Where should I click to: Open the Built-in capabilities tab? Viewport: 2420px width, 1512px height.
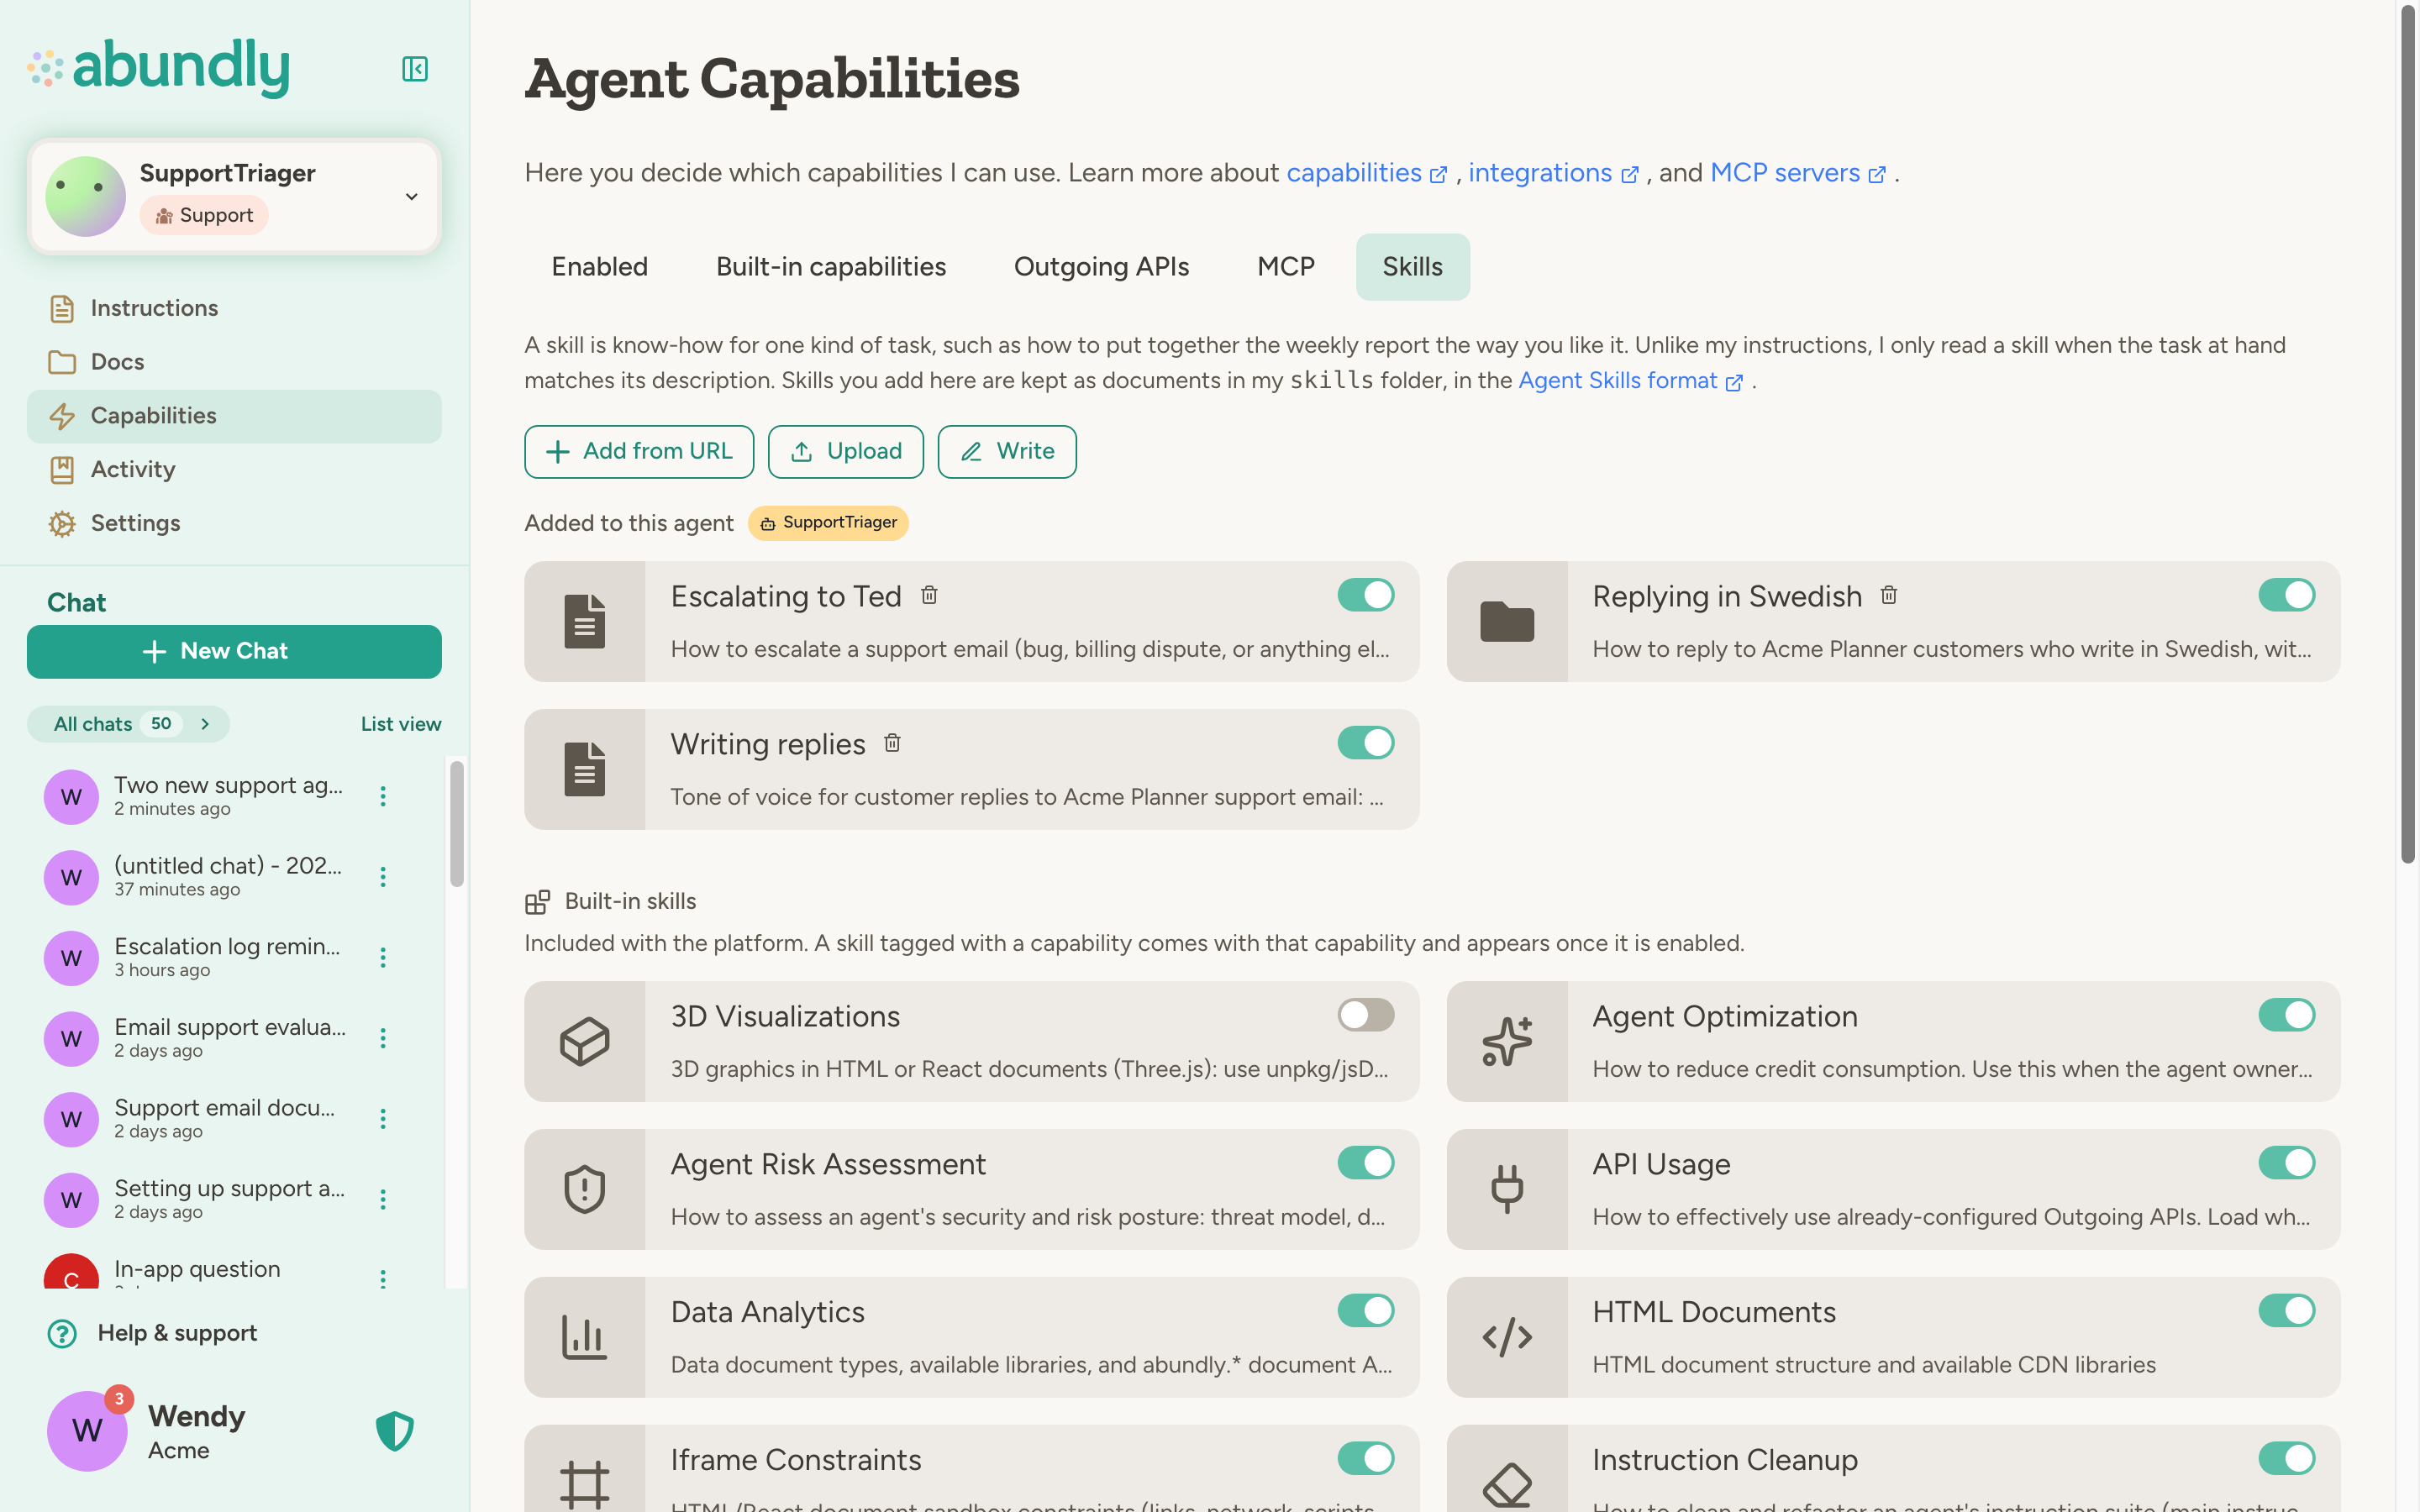tap(830, 267)
